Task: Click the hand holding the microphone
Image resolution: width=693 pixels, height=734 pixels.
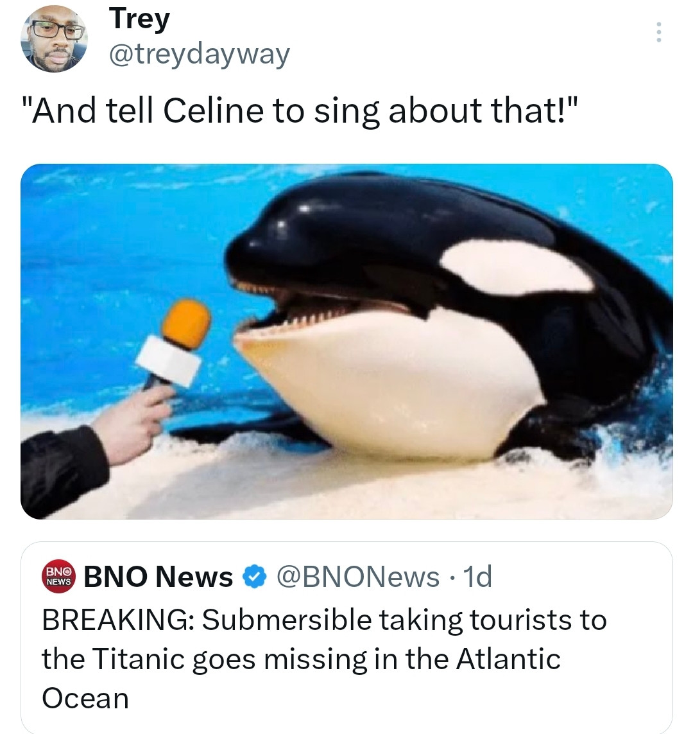Action: tap(132, 423)
